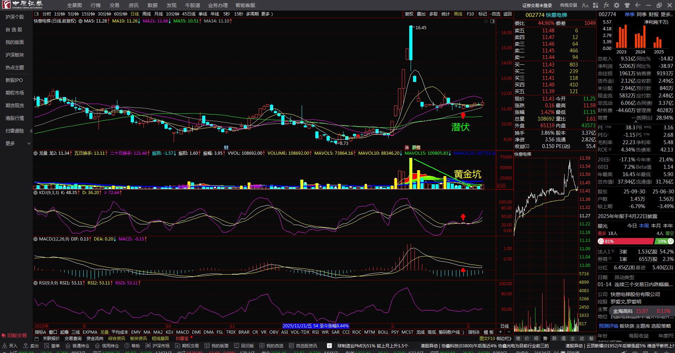This screenshot has width=675, height=353.
Task: Select 同季 financial comparison mode
Action: (642, 14)
